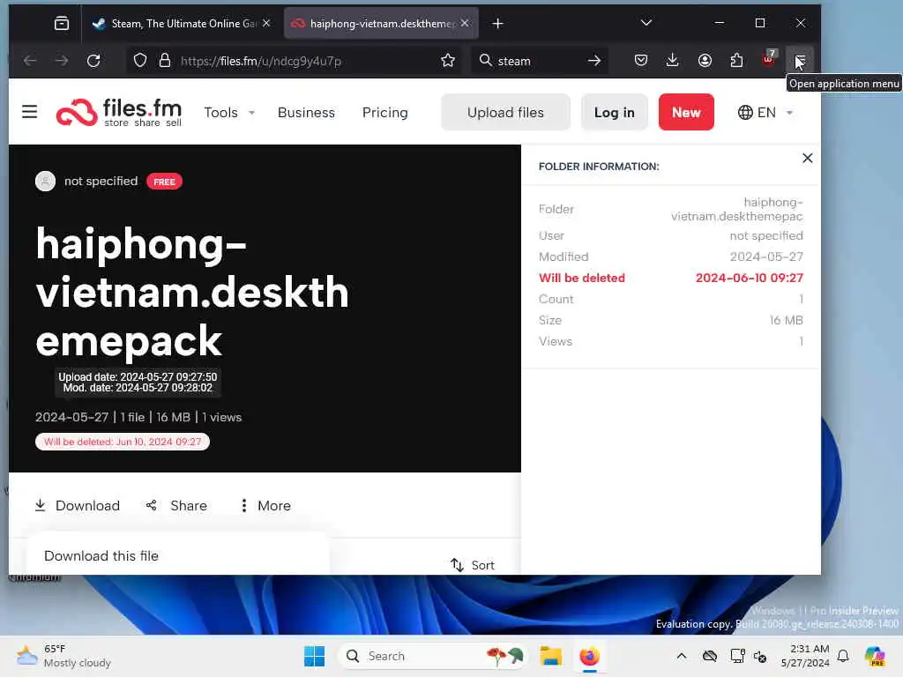903x677 pixels.
Task: Click the clock showing 2:31 AM
Action: [x=805, y=656]
